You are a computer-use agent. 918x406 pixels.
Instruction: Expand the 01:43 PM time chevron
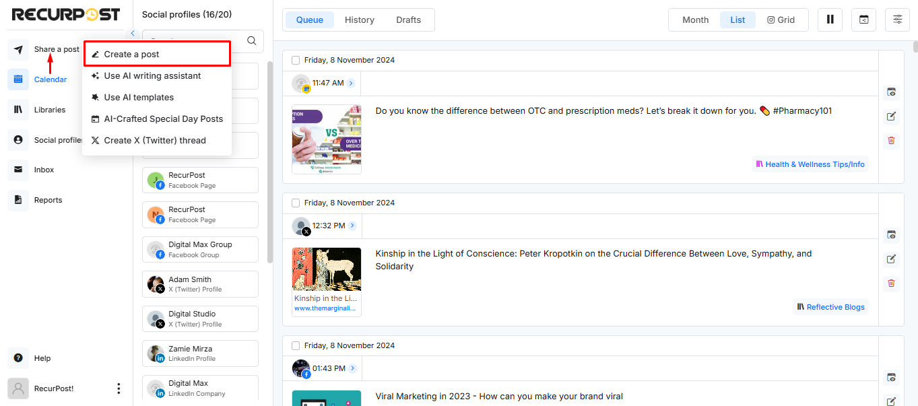tap(352, 369)
